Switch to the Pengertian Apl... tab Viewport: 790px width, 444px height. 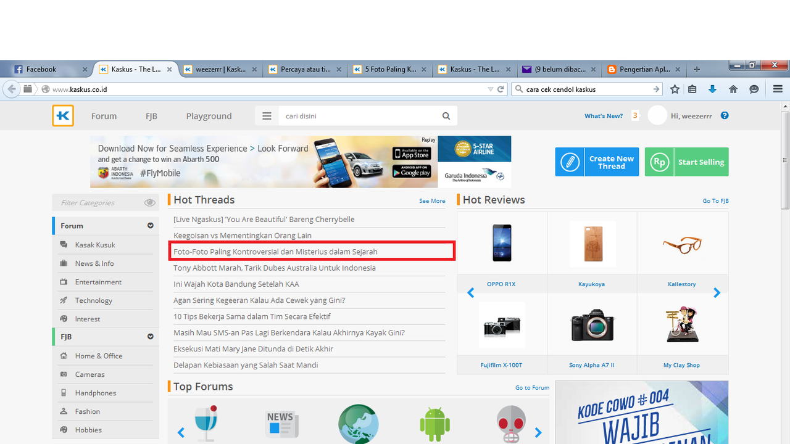click(x=645, y=69)
